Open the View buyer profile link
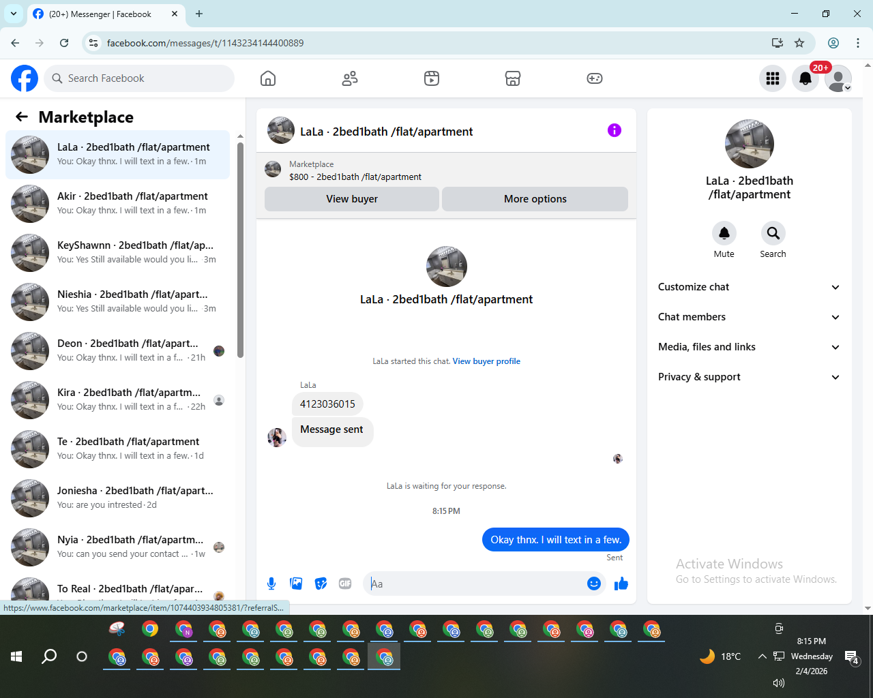873x698 pixels. click(486, 361)
